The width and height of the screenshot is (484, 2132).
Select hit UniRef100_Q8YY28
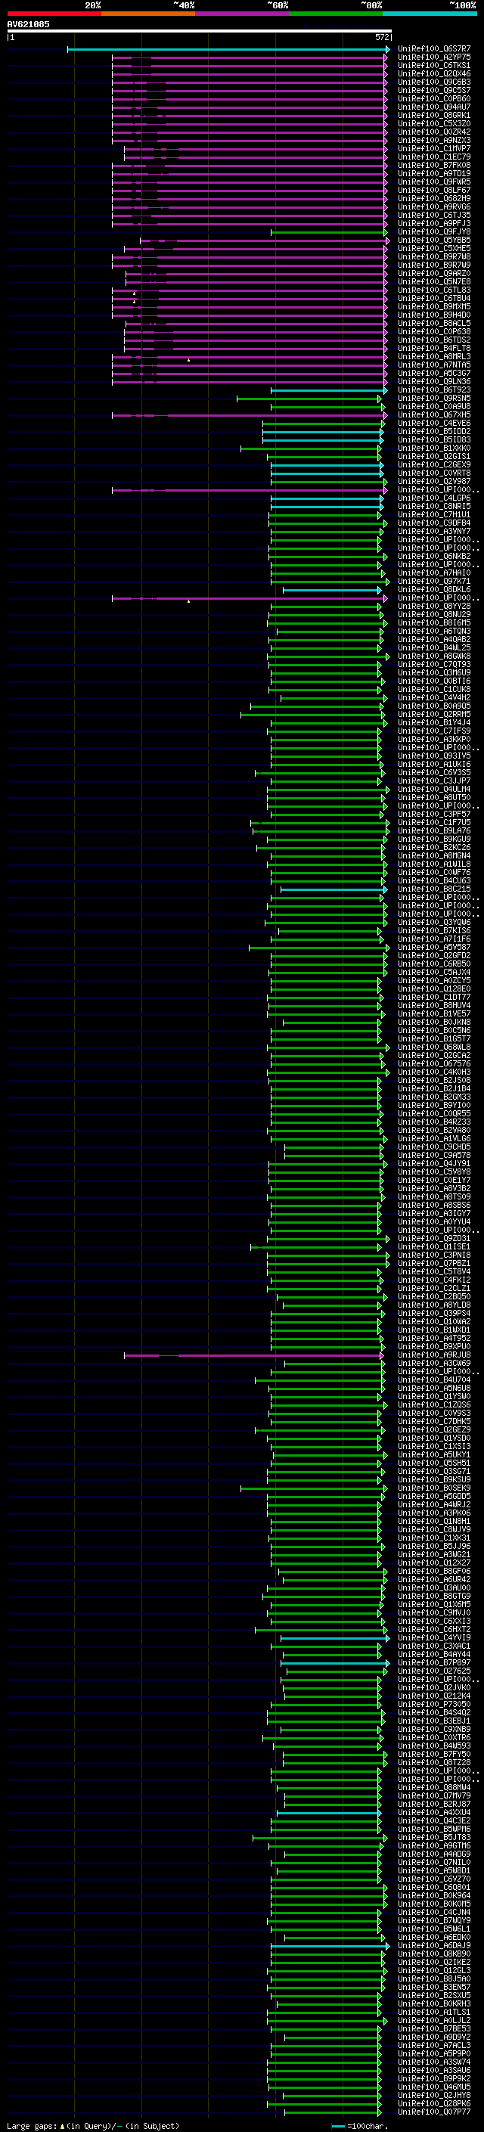click(434, 606)
